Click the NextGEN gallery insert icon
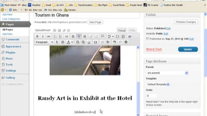 click(x=130, y=36)
